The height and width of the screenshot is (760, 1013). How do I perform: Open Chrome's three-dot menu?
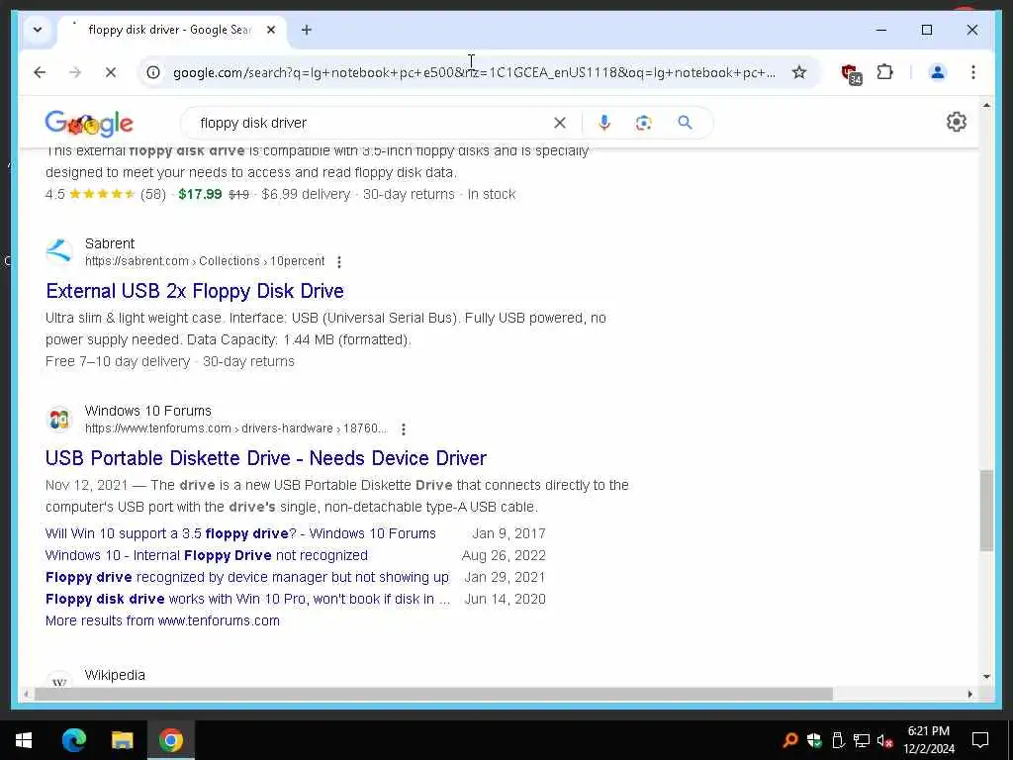(x=973, y=72)
